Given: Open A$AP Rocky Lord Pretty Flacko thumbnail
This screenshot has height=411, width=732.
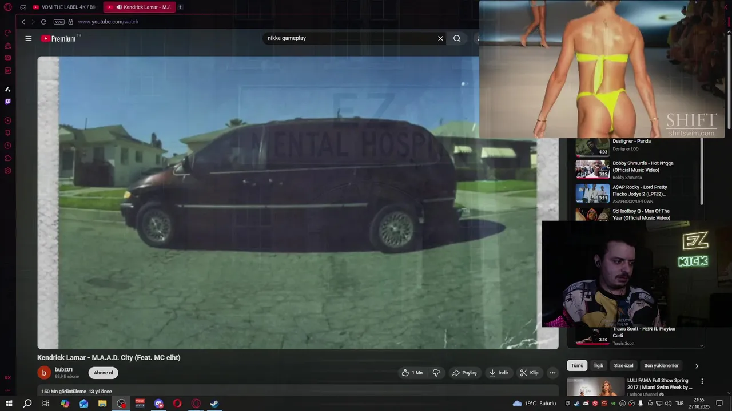Looking at the screenshot, I should (x=592, y=193).
